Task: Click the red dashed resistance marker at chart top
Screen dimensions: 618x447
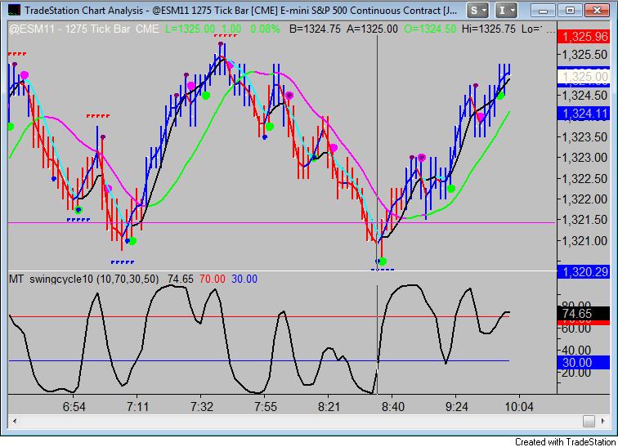Action: coord(226,35)
